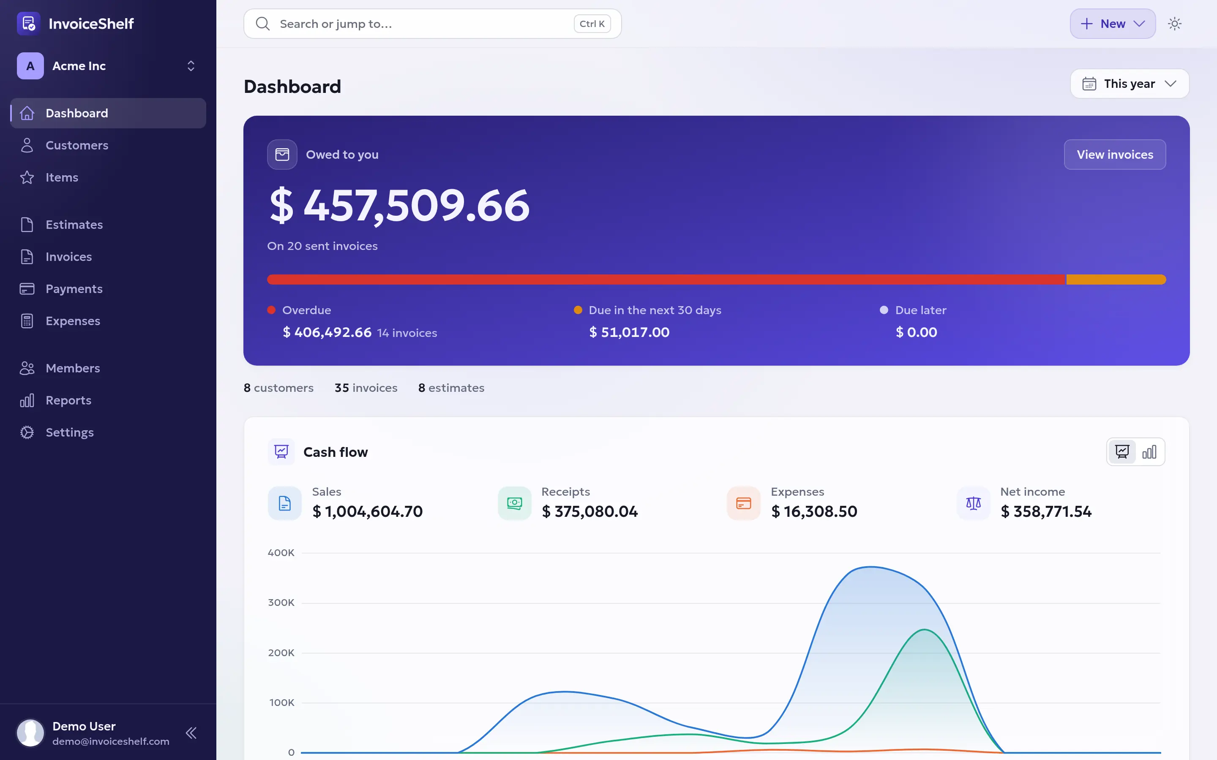Click the Search or jump to field
Image resolution: width=1217 pixels, height=760 pixels.
pos(432,24)
